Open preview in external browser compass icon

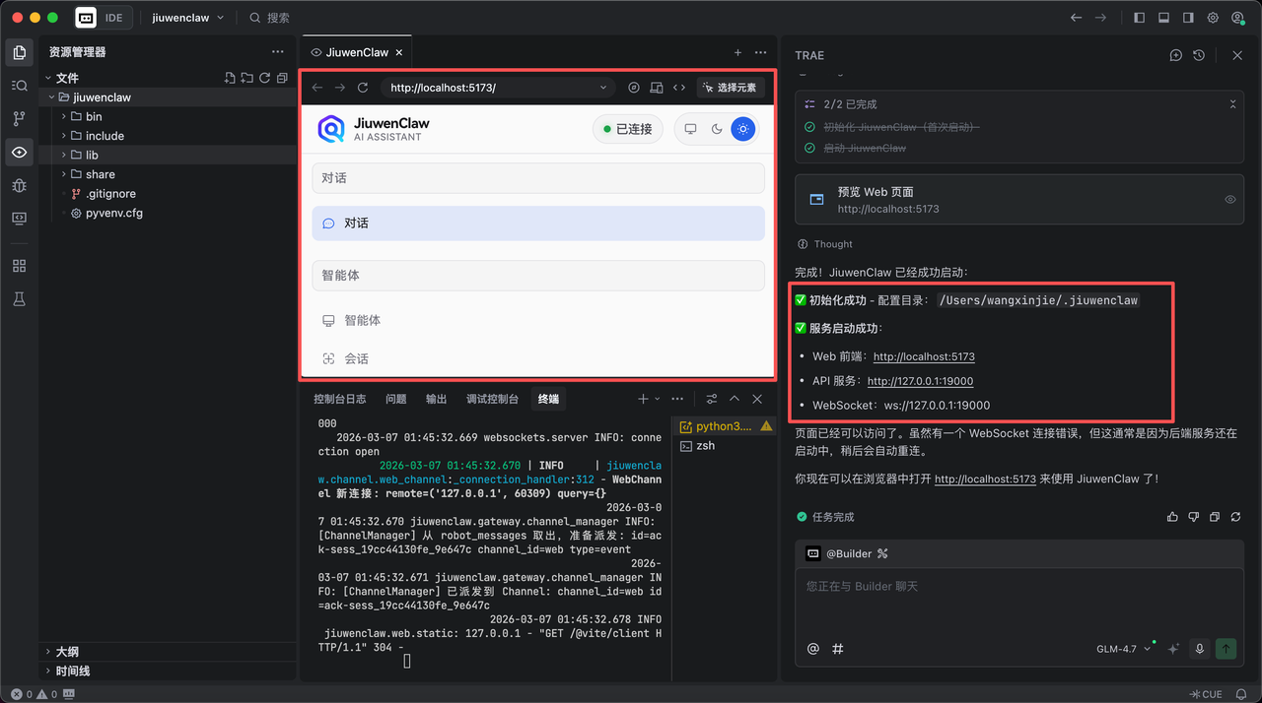[x=634, y=88]
